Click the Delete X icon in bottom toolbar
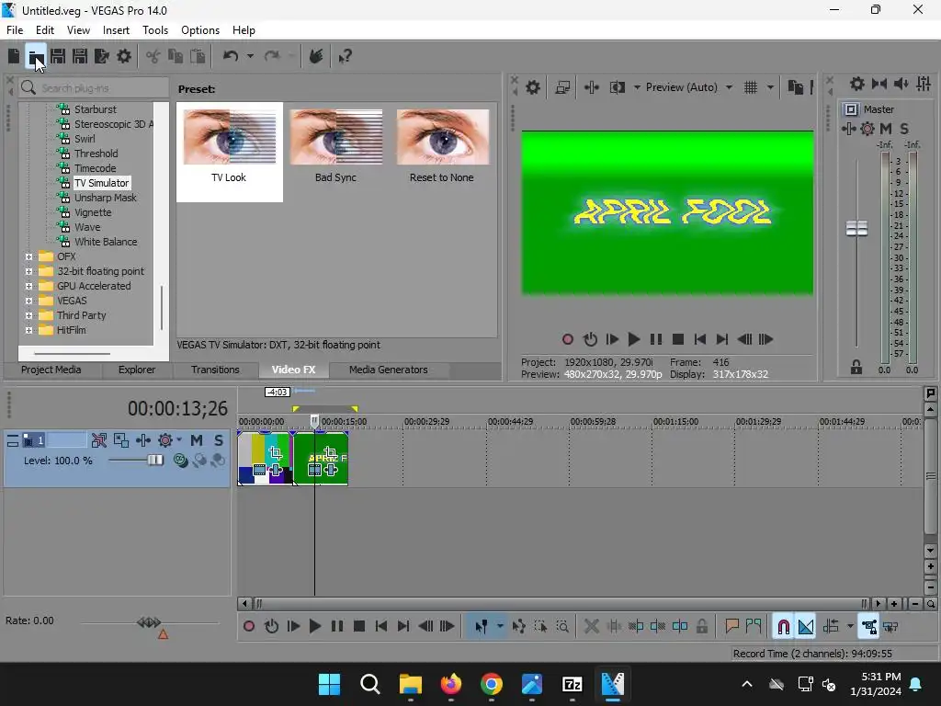 pyautogui.click(x=591, y=627)
